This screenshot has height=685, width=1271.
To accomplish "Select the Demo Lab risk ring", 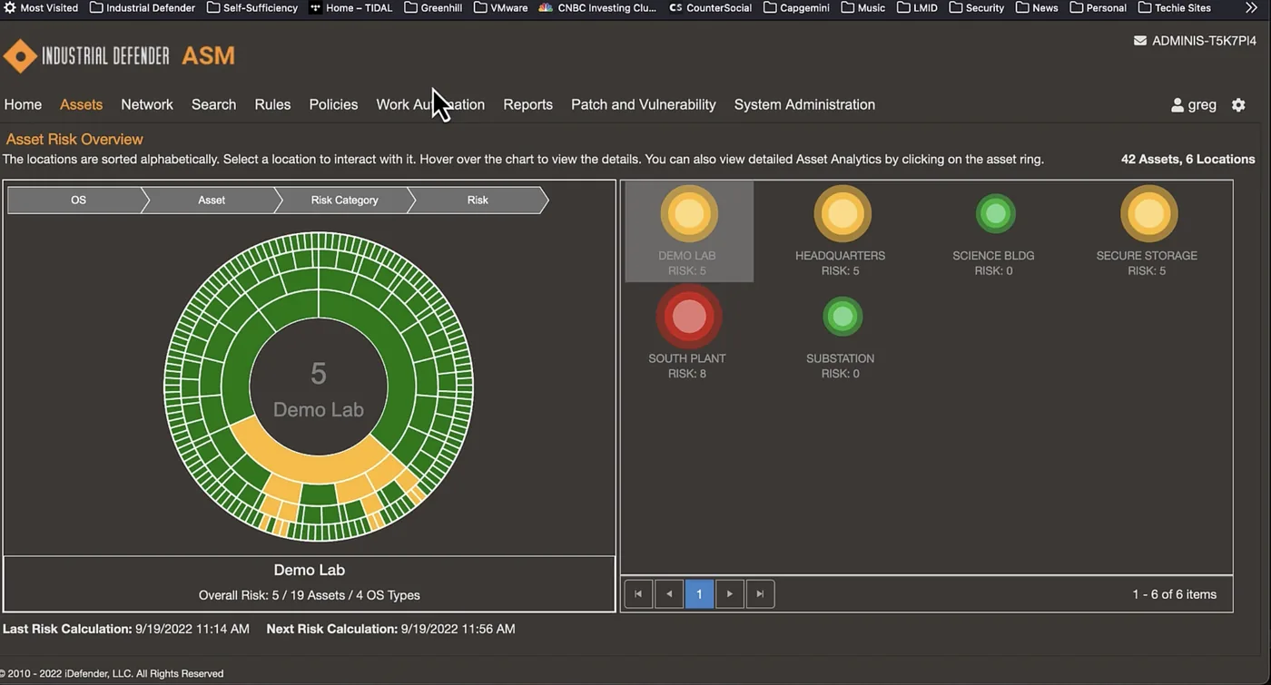I will [689, 214].
